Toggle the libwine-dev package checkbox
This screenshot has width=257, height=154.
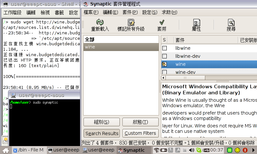click(x=164, y=56)
